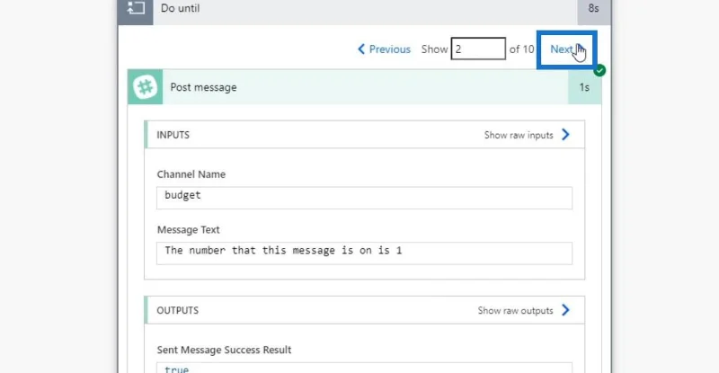Click the Message Text label
The image size is (719, 373).
click(188, 230)
